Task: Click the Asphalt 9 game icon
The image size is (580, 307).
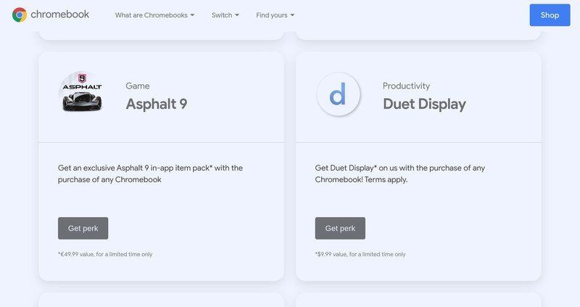Action: [x=82, y=92]
